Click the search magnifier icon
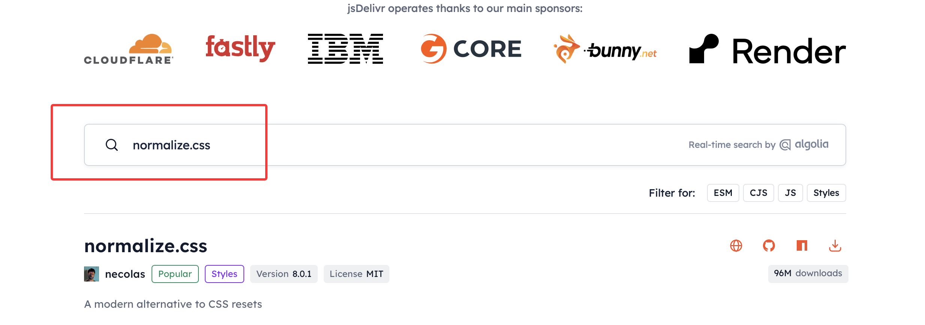Screen dimensions: 925x325 click(x=112, y=145)
